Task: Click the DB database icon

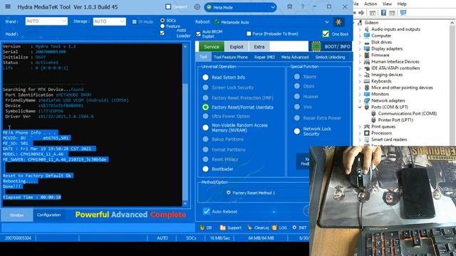Action: click(x=202, y=228)
